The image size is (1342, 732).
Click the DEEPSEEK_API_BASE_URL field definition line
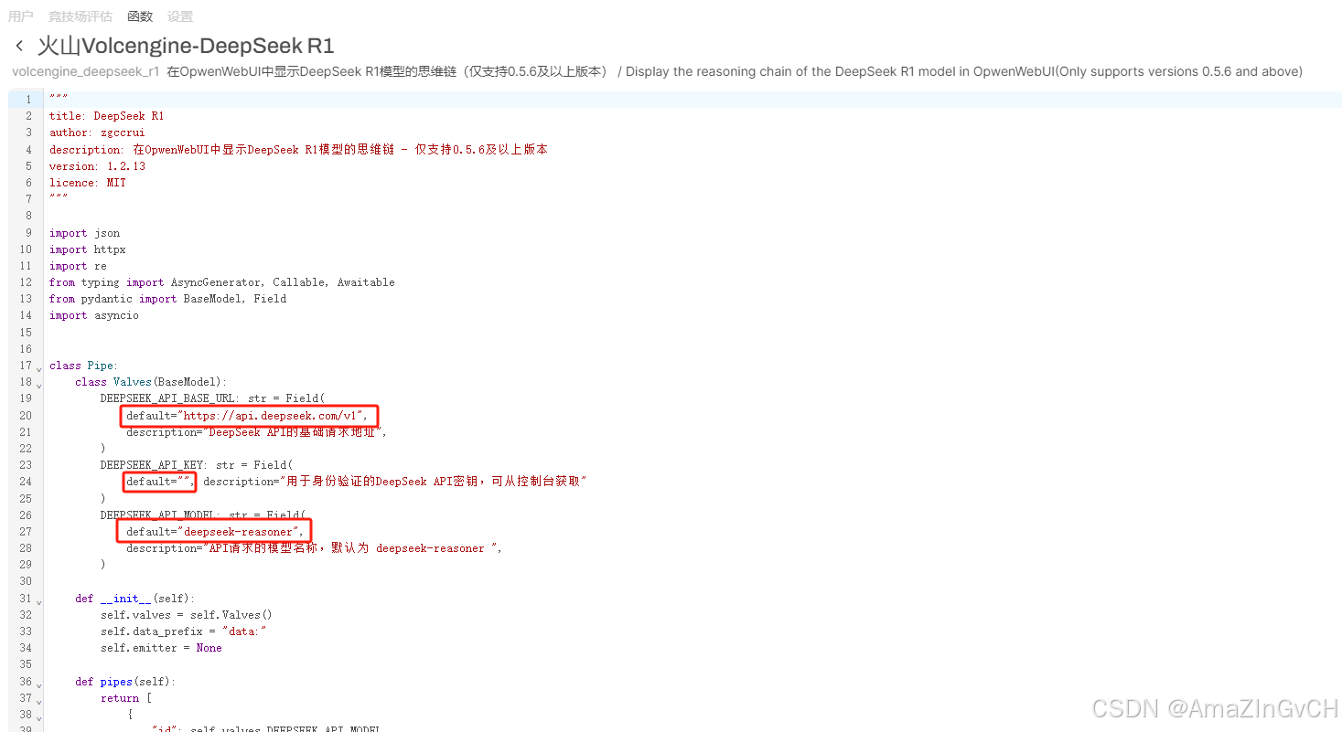[x=212, y=398]
